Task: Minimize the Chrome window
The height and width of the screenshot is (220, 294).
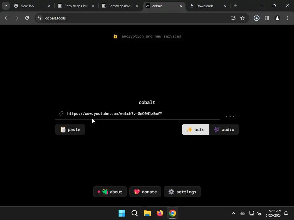Action: 261,6
